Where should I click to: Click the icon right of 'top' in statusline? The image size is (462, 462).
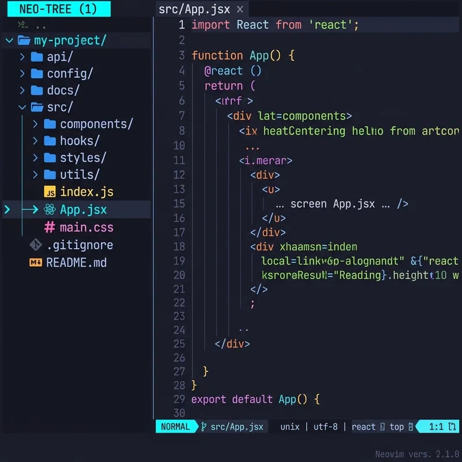[x=411, y=427]
